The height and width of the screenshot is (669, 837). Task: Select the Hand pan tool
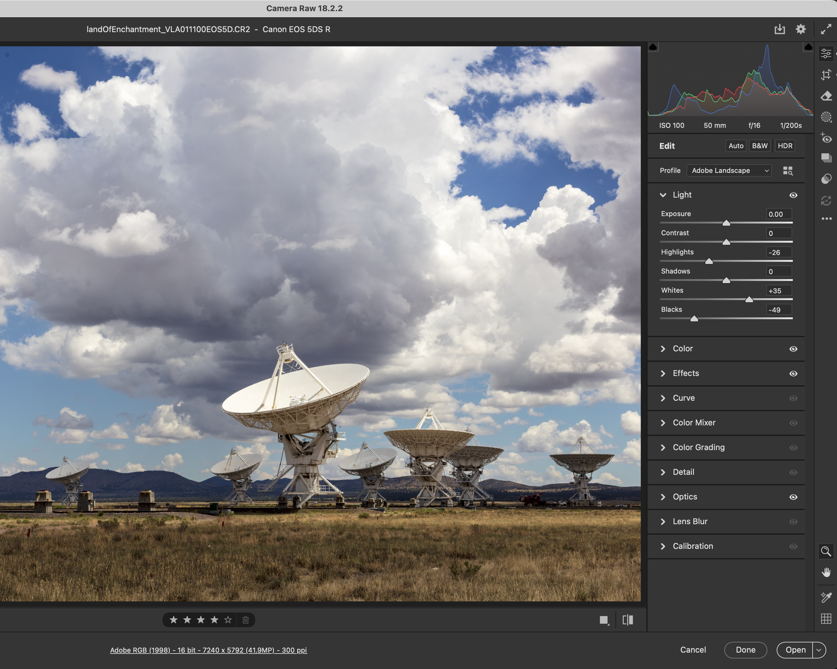pos(826,572)
